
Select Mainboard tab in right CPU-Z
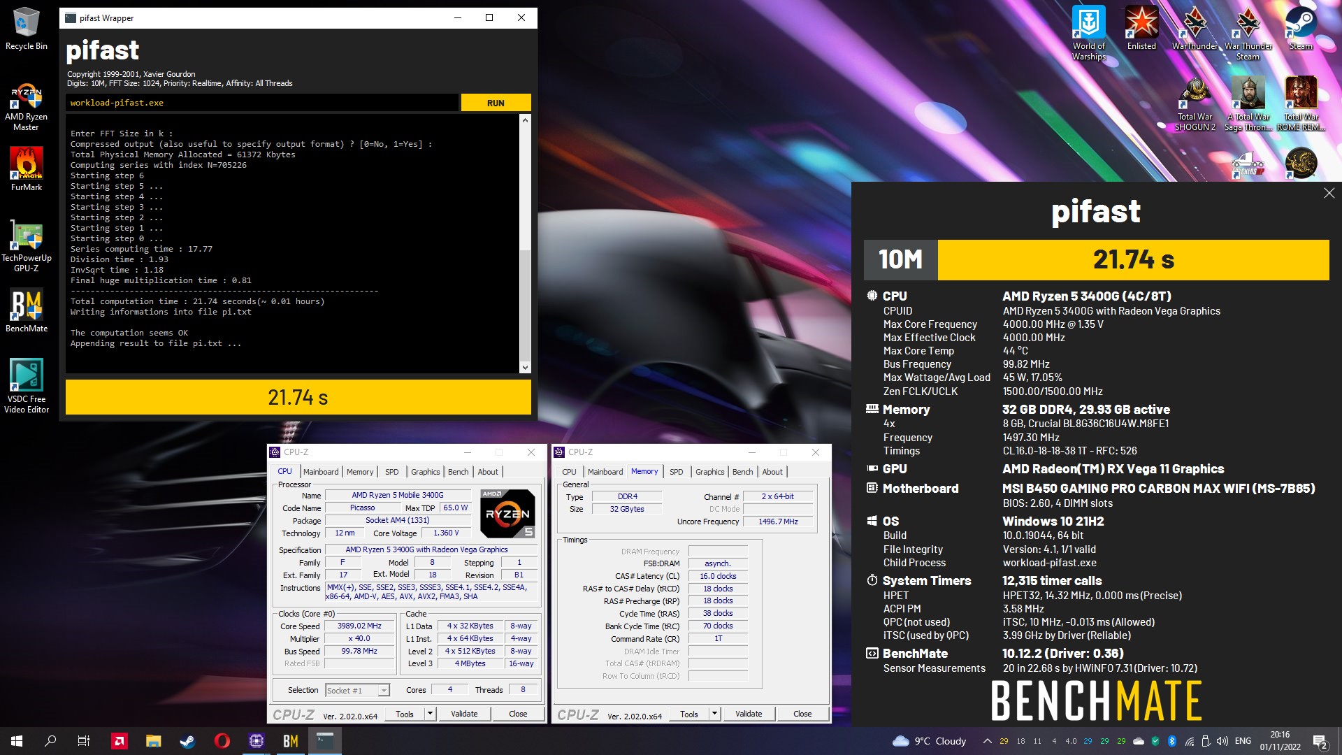pyautogui.click(x=605, y=472)
